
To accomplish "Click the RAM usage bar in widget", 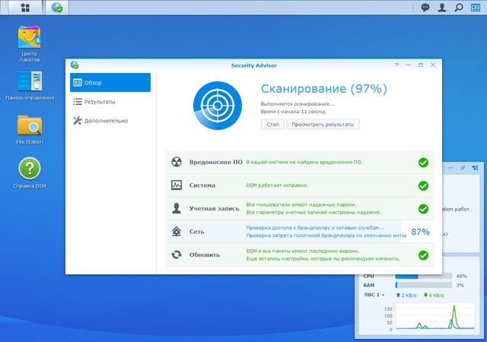I will (423, 285).
